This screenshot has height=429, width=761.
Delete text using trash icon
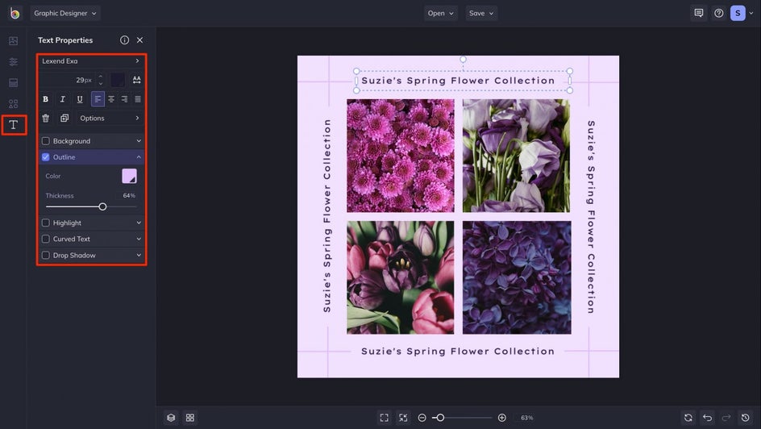[45, 119]
